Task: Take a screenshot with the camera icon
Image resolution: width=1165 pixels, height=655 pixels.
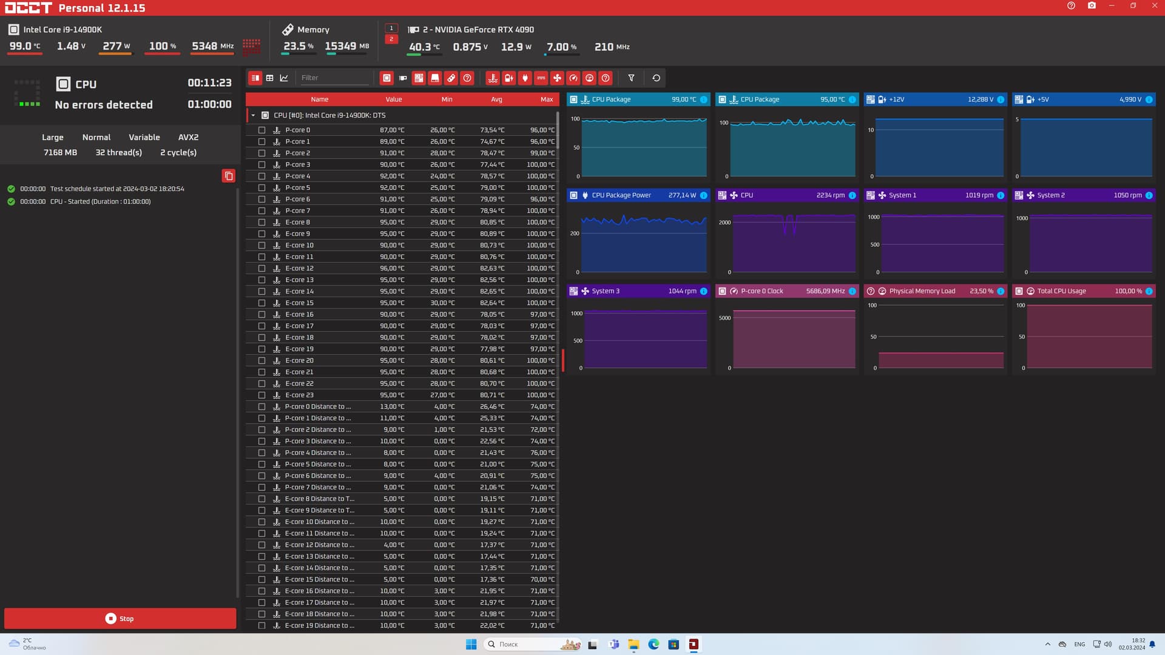Action: pos(1092,5)
